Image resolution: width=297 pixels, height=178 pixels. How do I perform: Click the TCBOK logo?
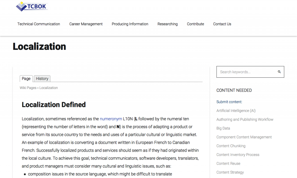click(x=32, y=6)
